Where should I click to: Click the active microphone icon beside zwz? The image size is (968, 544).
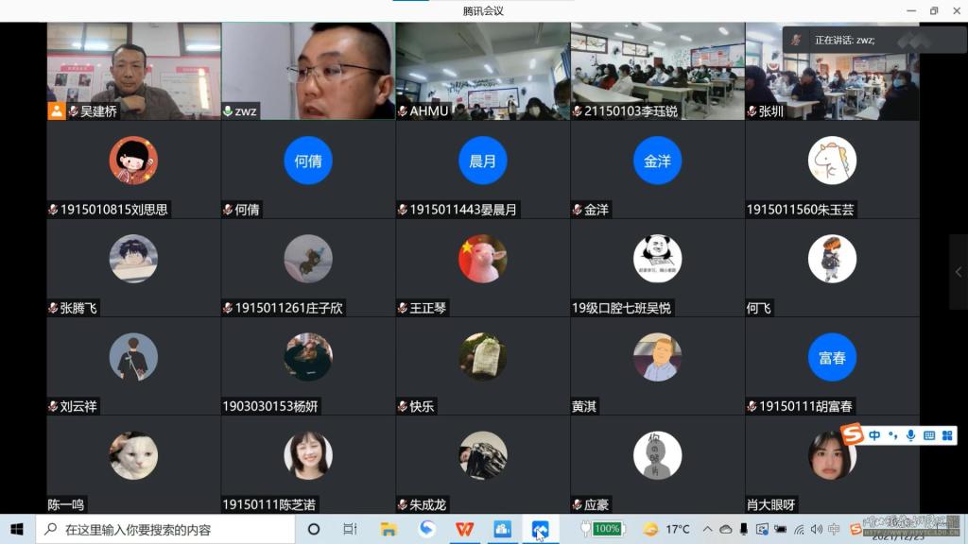coord(228,111)
